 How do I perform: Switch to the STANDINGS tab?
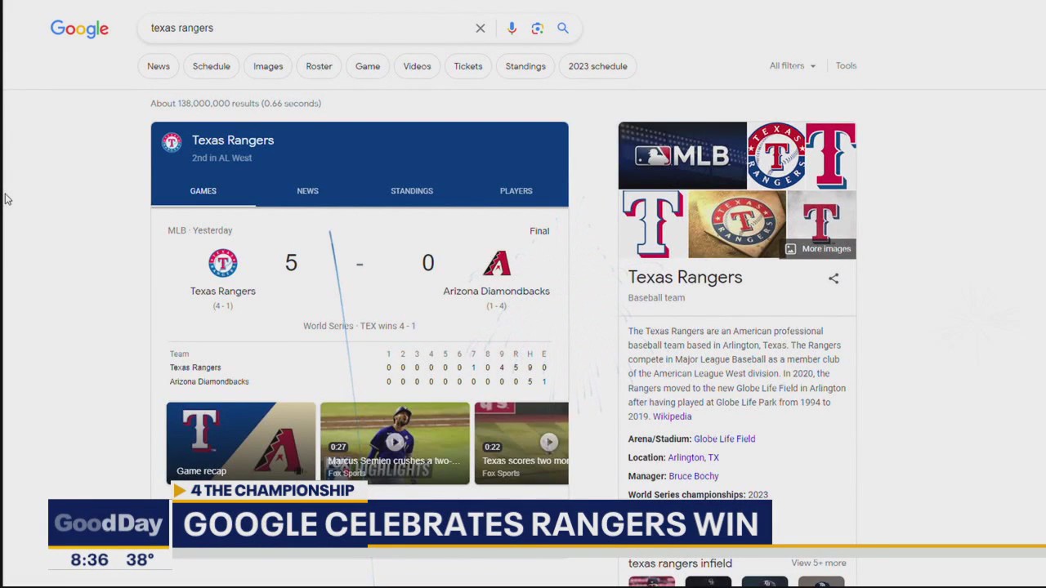click(x=411, y=190)
